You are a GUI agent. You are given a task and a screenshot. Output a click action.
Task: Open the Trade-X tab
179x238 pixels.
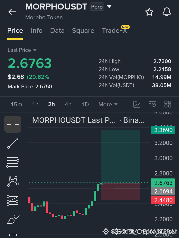click(115, 31)
